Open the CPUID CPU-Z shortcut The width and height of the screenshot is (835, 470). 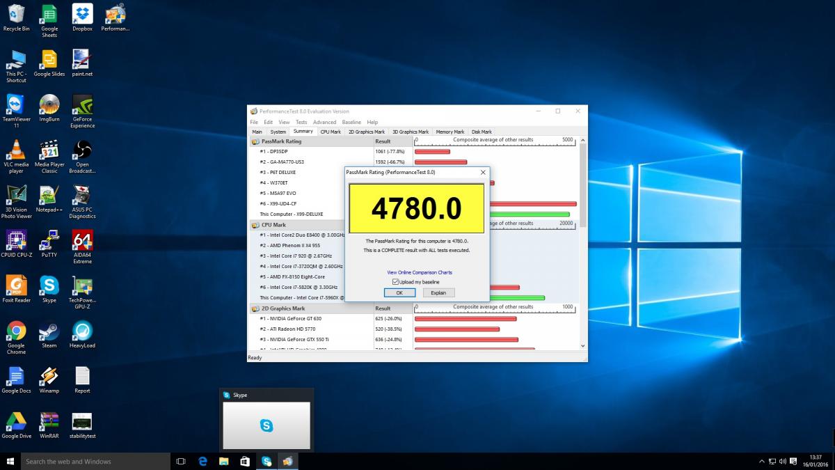click(x=16, y=244)
